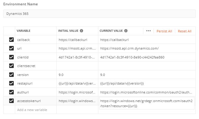Screen dimensions: 199x119
Task: Click clientid initial value 4d1742a1-8c3f-4910-...
Action: (x=77, y=57)
